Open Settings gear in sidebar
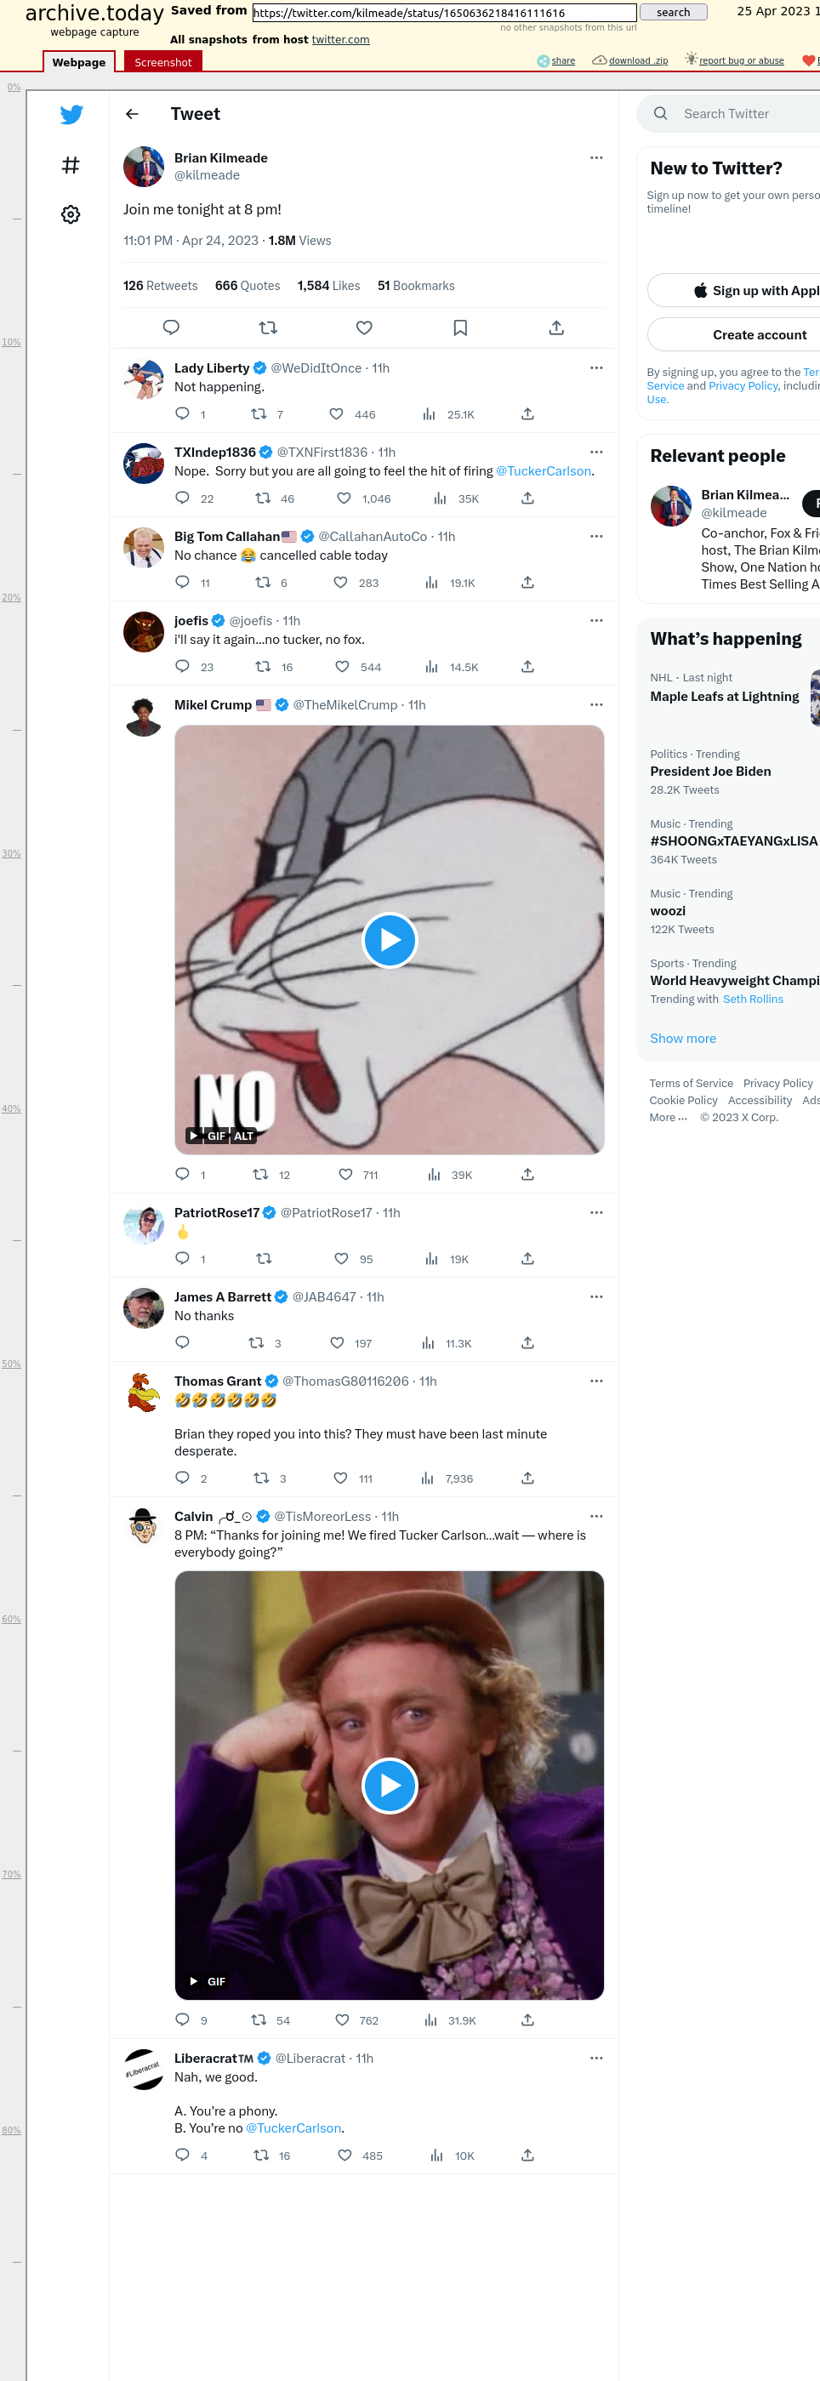 71,214
